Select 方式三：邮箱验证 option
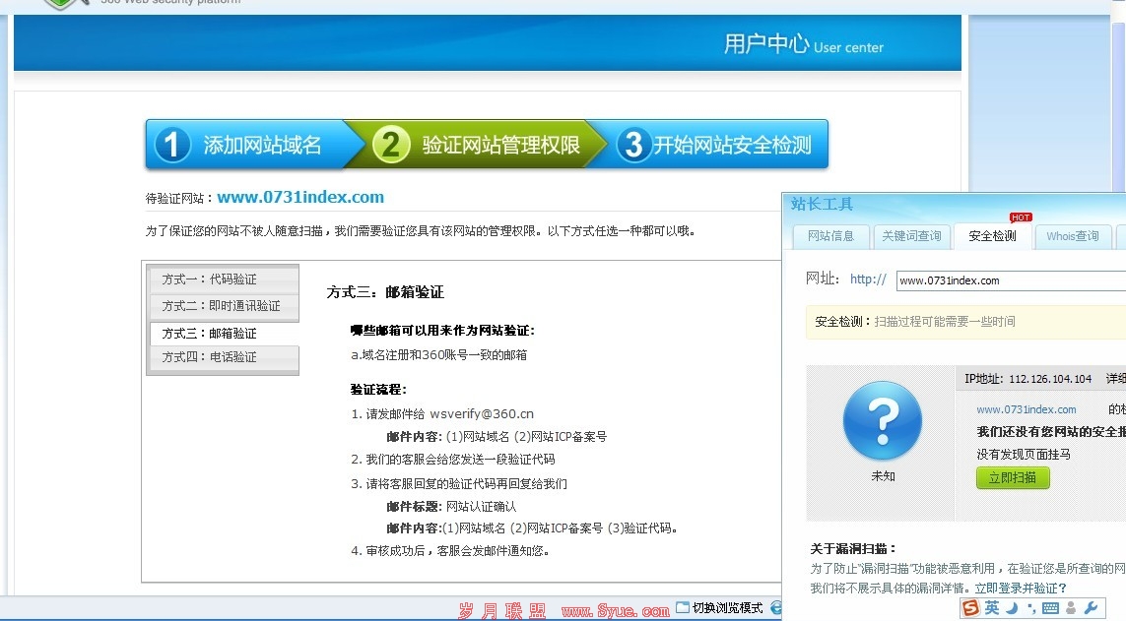 pyautogui.click(x=223, y=333)
